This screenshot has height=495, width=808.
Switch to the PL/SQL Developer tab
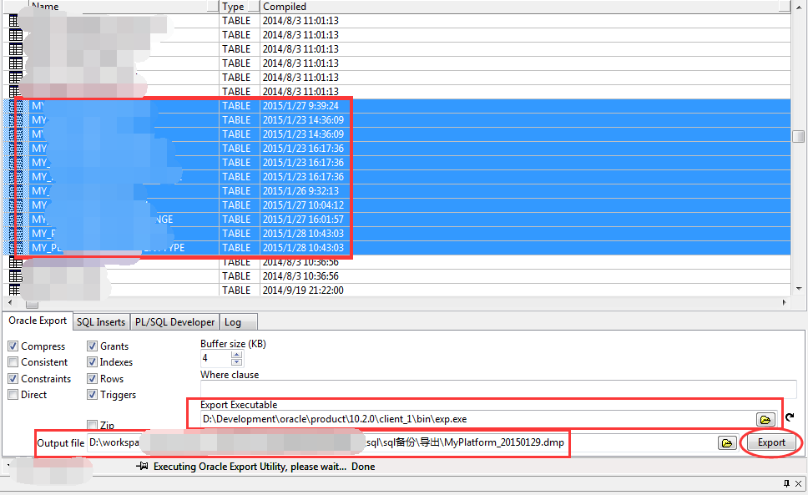(x=174, y=322)
